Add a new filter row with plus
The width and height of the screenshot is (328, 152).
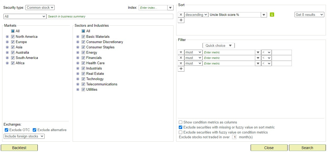[181, 69]
